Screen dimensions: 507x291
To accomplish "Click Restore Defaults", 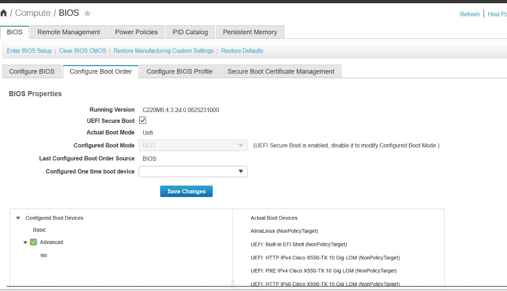I will (242, 51).
